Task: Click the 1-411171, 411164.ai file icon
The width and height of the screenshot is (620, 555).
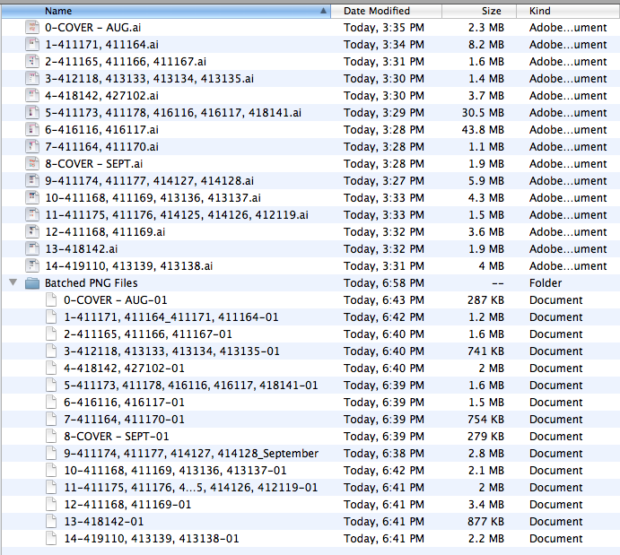Action: 32,44
